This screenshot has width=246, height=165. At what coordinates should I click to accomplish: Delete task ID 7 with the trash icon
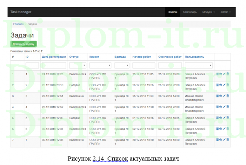click(228, 140)
